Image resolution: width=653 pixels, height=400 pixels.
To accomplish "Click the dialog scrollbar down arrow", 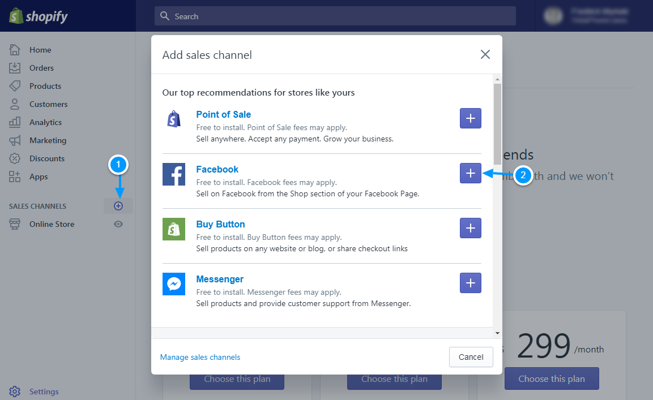I will click(497, 333).
